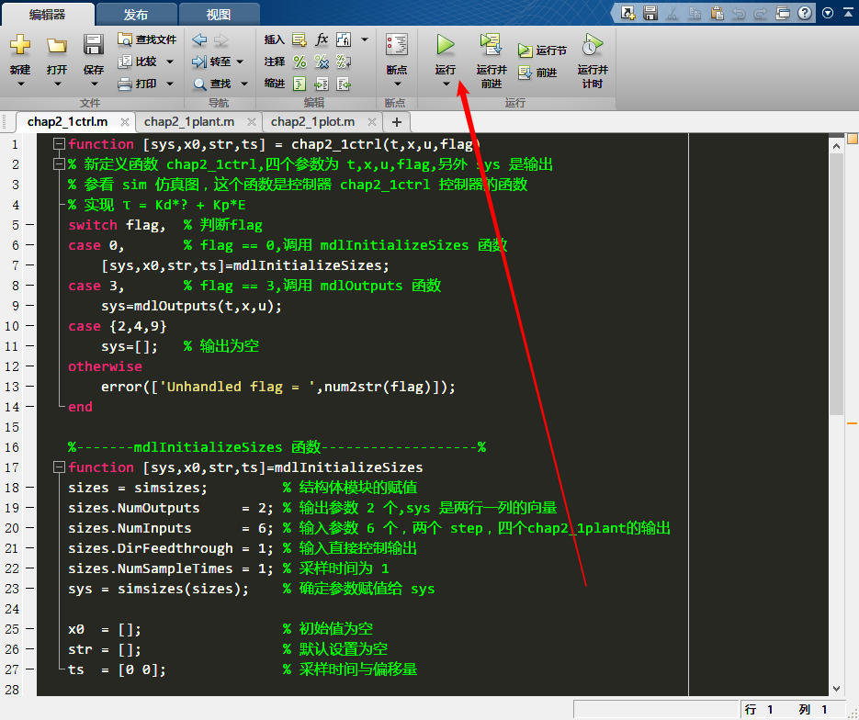Click the switch windows icon in quick access bar
The width and height of the screenshot is (859, 720).
783,13
